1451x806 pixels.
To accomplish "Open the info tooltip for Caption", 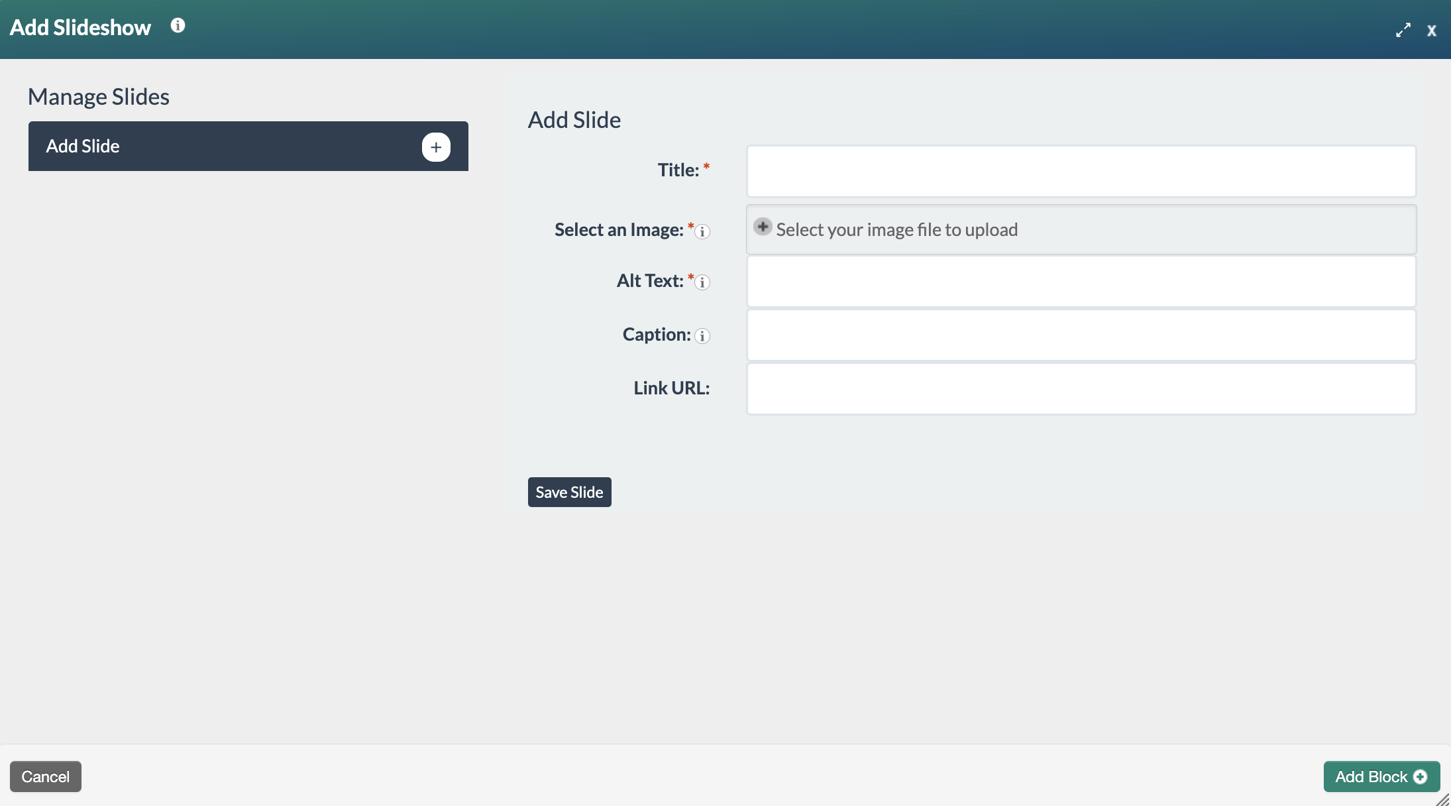I will 702,336.
